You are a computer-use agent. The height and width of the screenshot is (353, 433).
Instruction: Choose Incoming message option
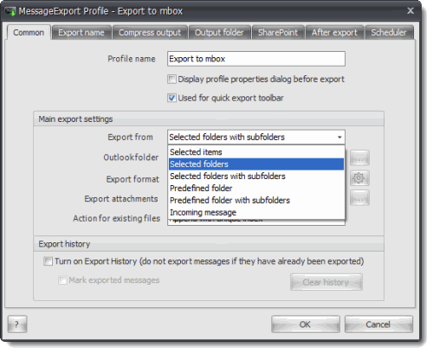pos(256,213)
